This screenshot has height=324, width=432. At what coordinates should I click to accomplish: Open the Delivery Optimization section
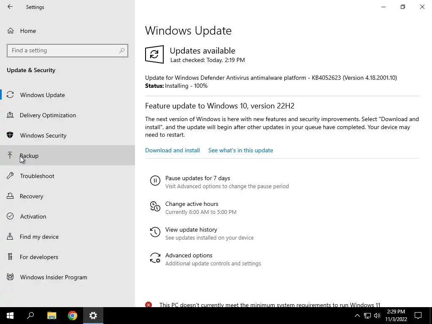pos(67,115)
